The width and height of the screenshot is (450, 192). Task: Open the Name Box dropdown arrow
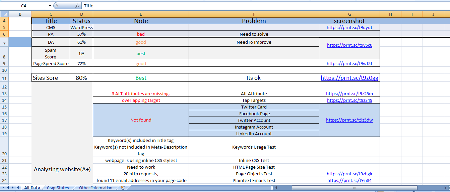point(50,6)
